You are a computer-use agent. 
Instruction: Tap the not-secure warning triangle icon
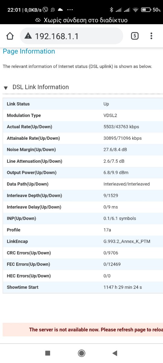point(28,36)
